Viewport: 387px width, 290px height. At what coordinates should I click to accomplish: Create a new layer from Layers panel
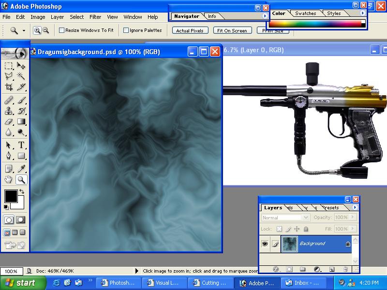(332, 269)
